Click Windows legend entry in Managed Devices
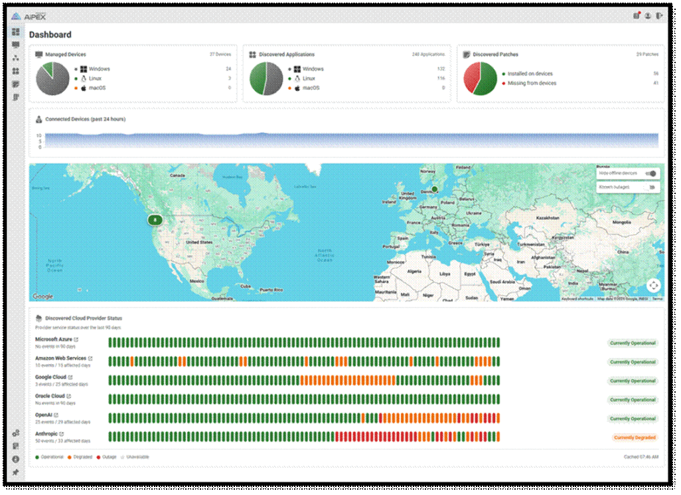The width and height of the screenshot is (681, 495). coord(92,69)
